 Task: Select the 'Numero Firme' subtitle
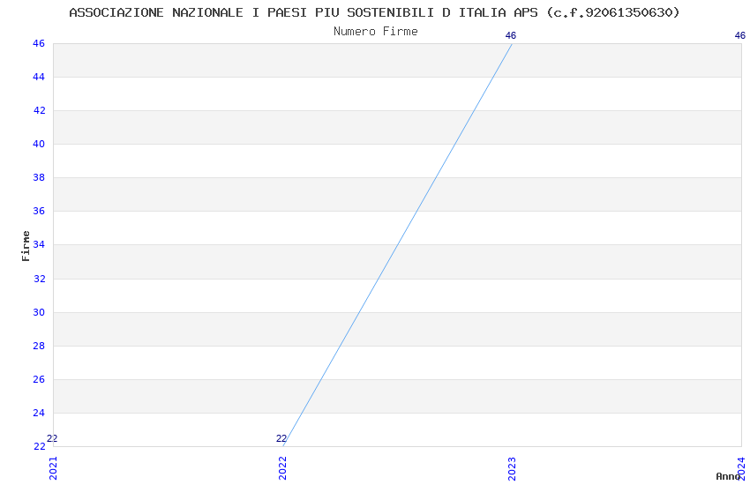(x=376, y=32)
